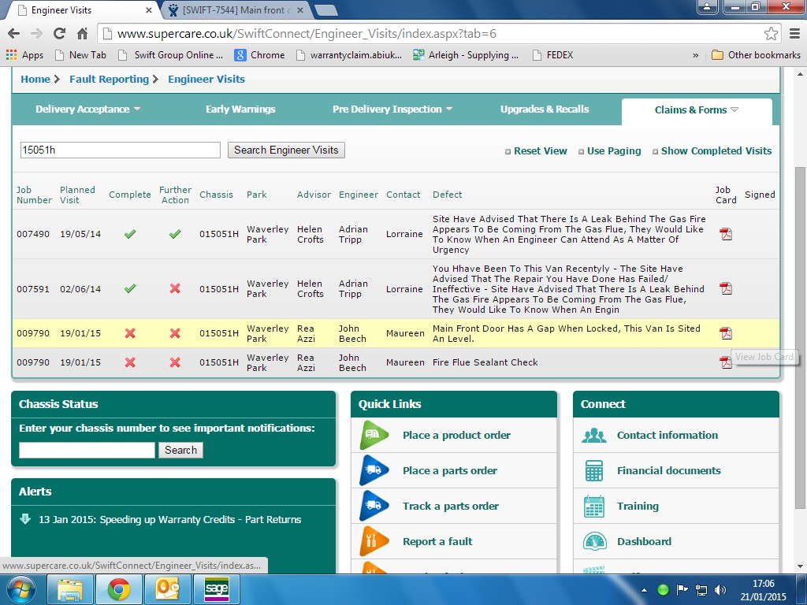Open Sage from the taskbar
The width and height of the screenshot is (807, 605).
[216, 589]
